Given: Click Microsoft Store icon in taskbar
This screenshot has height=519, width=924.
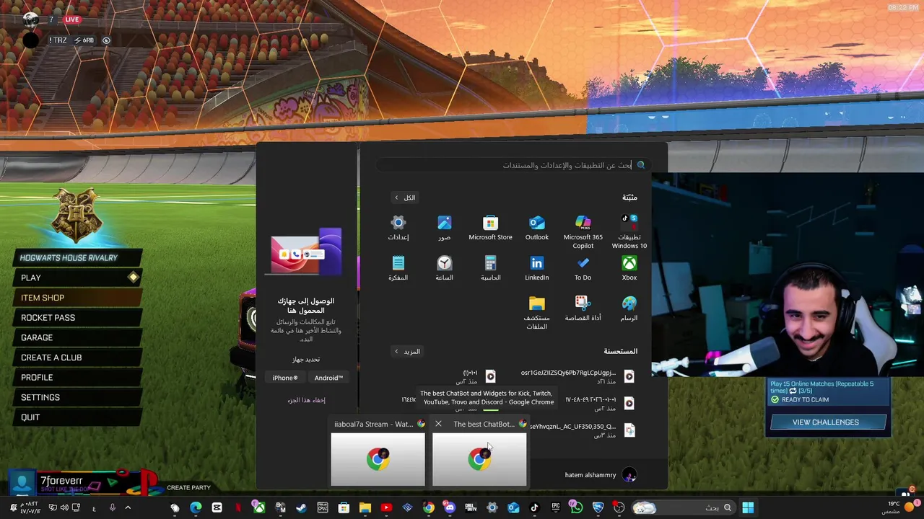Looking at the screenshot, I should [344, 508].
